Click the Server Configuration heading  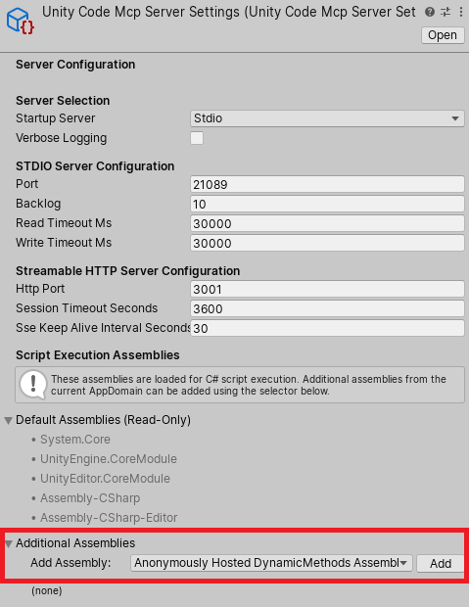click(x=75, y=65)
